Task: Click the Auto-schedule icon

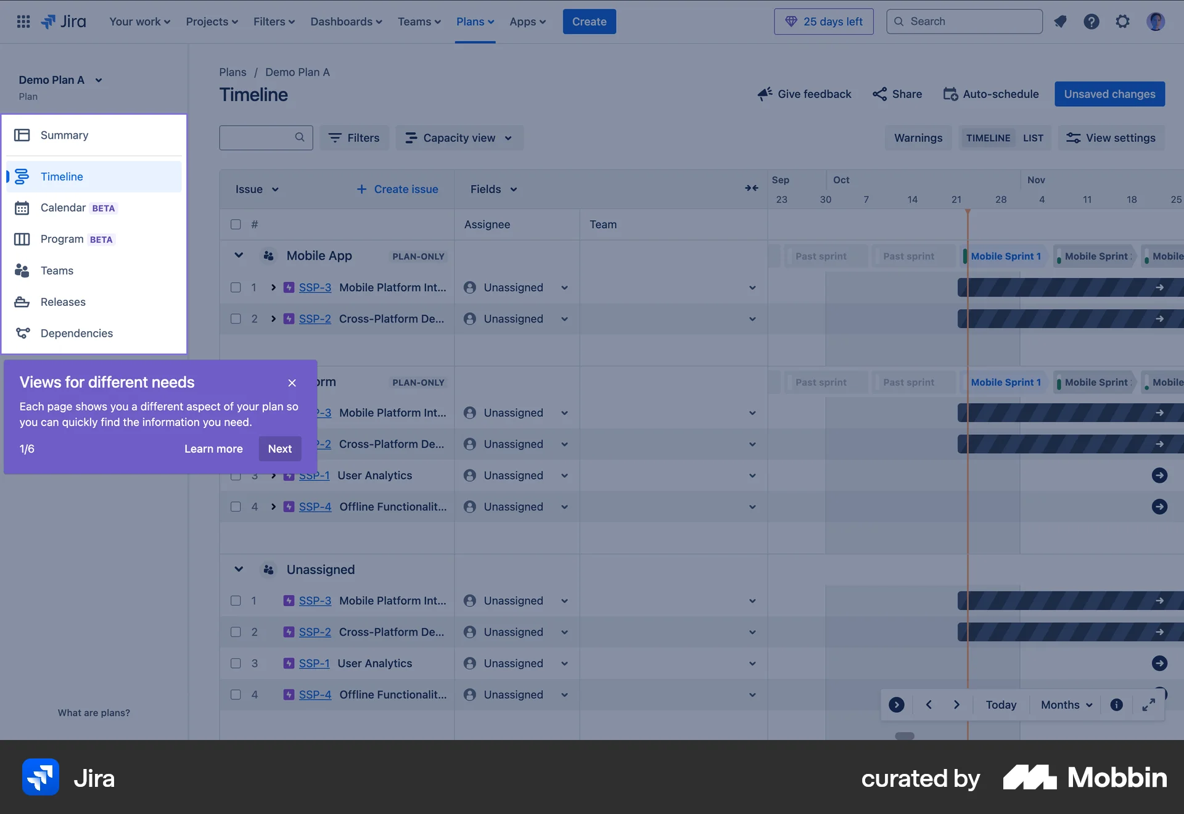Action: [949, 94]
